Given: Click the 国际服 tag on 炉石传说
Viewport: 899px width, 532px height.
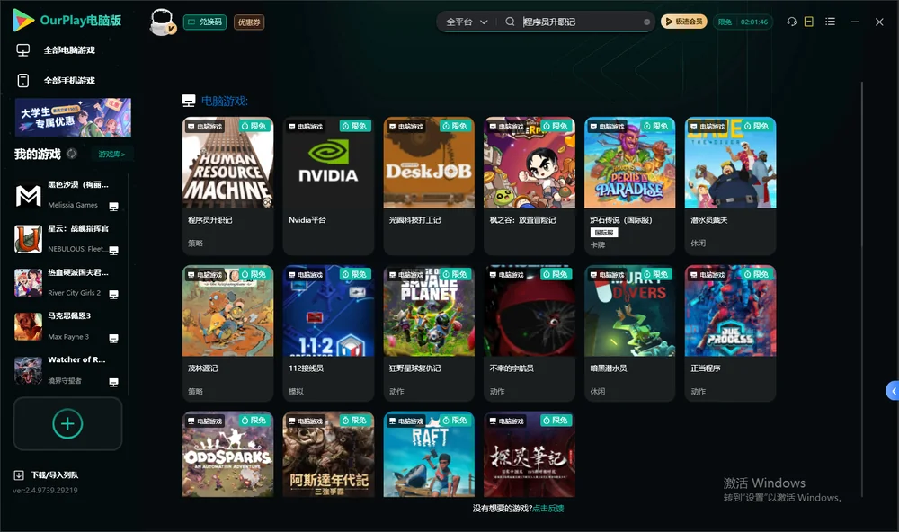Looking at the screenshot, I should (x=604, y=233).
